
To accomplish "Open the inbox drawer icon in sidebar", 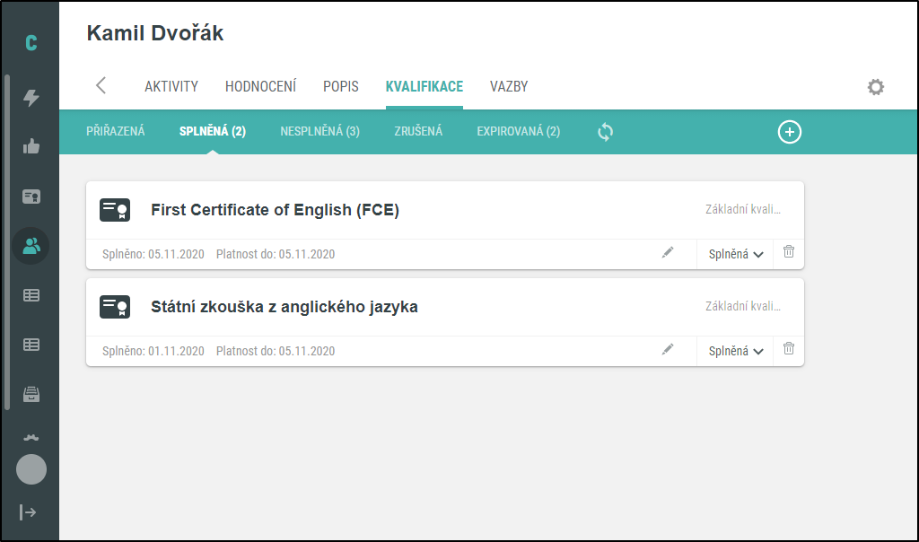I will (x=31, y=394).
